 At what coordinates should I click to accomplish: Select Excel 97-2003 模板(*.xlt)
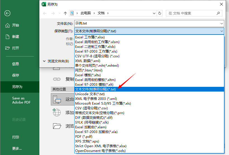tap(149, 85)
